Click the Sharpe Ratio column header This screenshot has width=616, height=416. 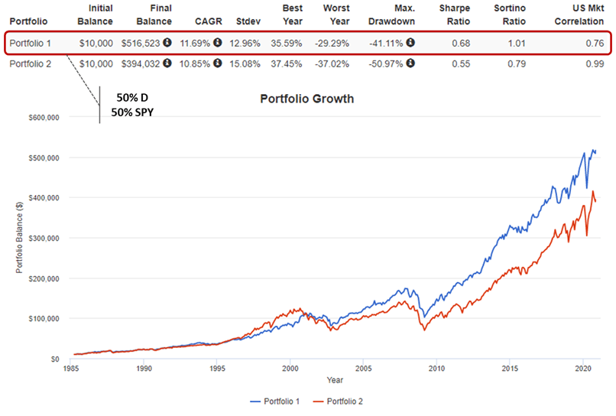click(x=455, y=15)
